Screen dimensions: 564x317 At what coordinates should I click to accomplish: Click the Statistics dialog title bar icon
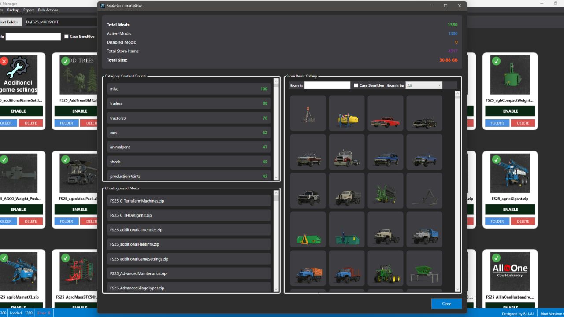[102, 6]
